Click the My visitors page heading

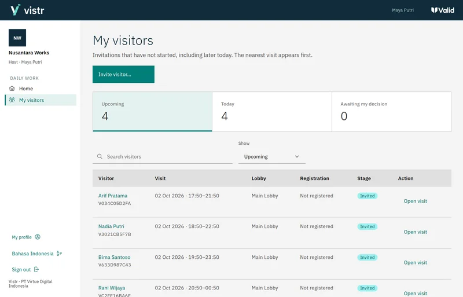pos(123,41)
